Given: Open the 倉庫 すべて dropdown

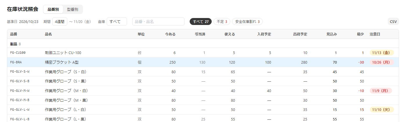Looking at the screenshot, I should (117, 21).
